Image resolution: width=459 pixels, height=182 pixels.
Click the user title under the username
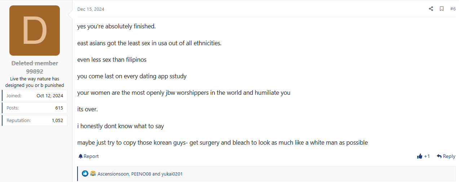point(35,82)
